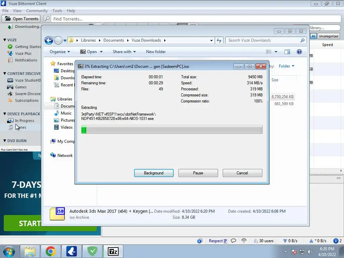The height and width of the screenshot is (258, 344).
Task: Open Windows Start menu
Action: [x=9, y=251]
